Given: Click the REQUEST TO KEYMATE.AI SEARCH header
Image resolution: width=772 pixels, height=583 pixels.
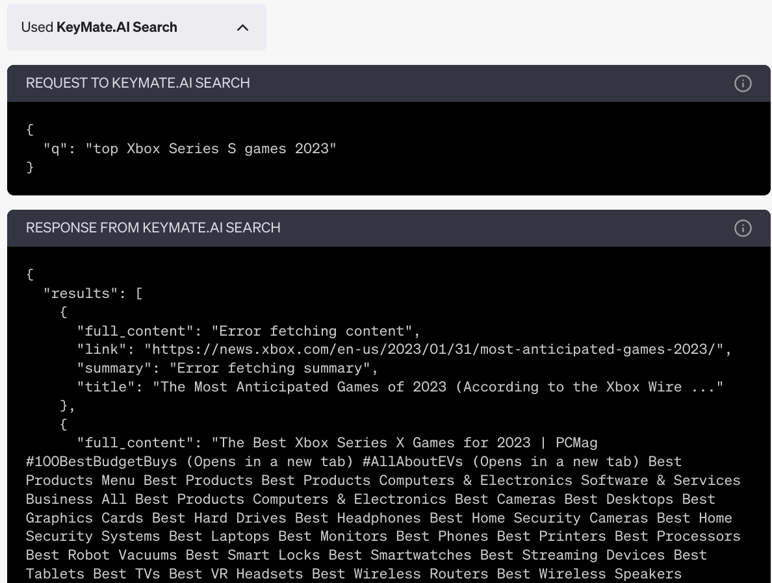Looking at the screenshot, I should [x=138, y=82].
